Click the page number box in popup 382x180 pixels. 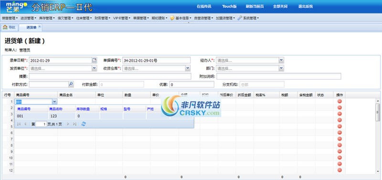pyautogui.click(x=41, y=124)
